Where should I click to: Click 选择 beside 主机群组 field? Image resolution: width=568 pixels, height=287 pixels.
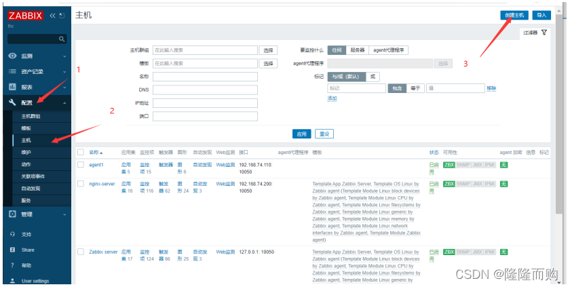[268, 50]
